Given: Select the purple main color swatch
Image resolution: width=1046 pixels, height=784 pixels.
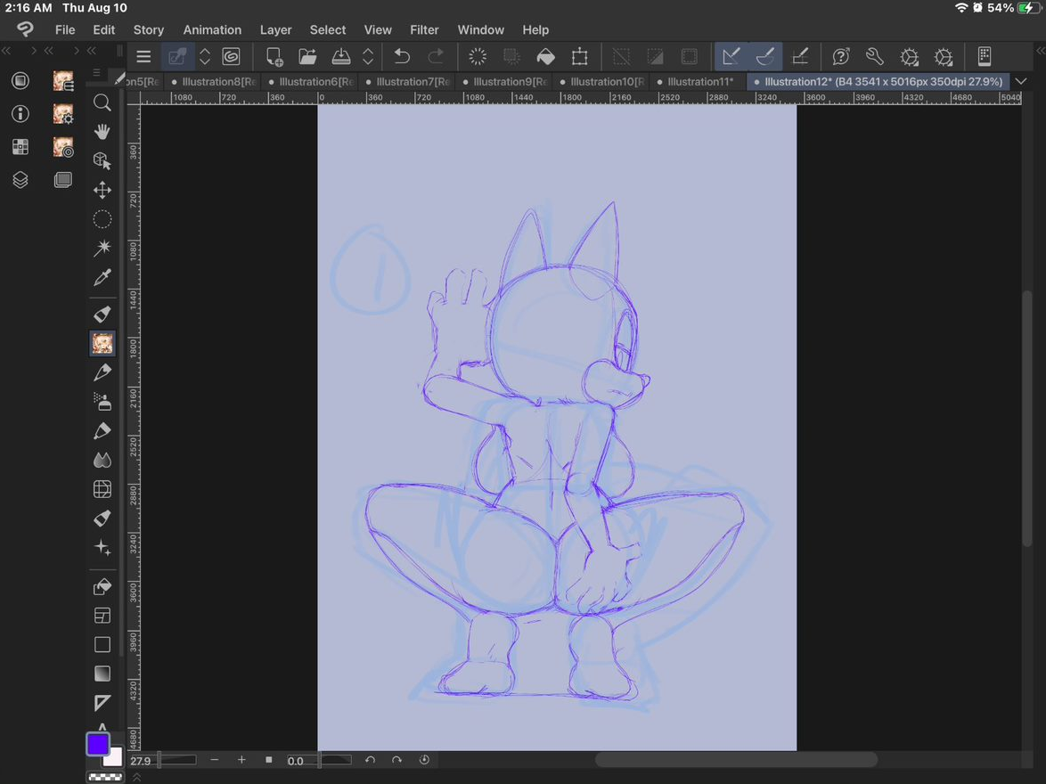Looking at the screenshot, I should coord(97,744).
